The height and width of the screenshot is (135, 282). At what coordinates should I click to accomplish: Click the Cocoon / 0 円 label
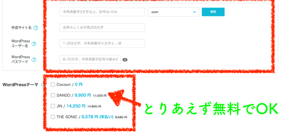[69, 84]
